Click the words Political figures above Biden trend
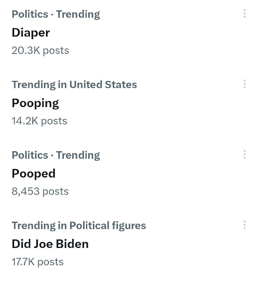 click(108, 225)
